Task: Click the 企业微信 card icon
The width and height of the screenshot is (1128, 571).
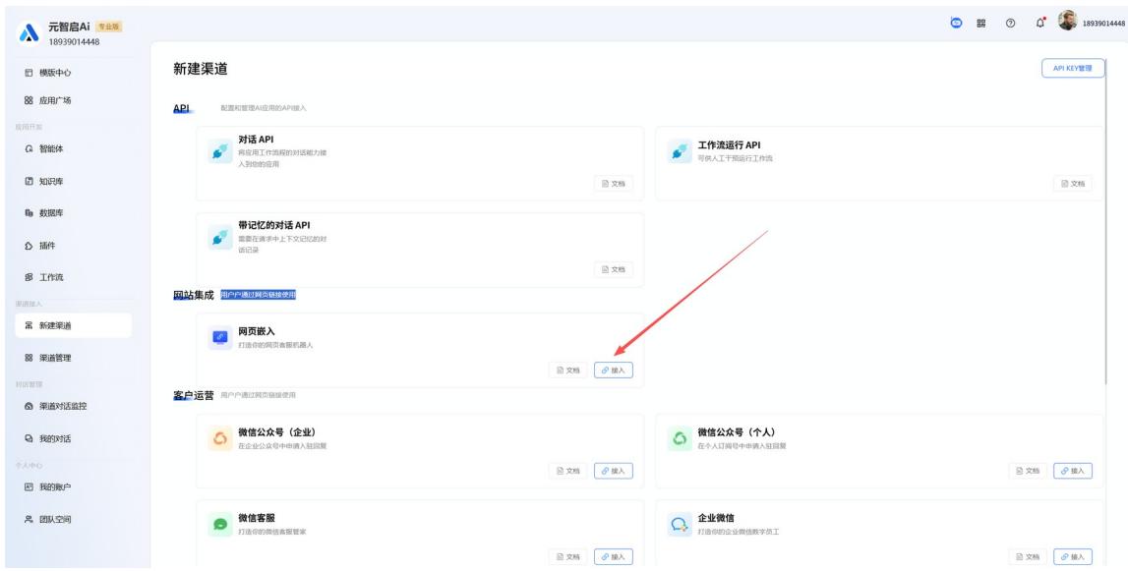Action: pyautogui.click(x=679, y=525)
